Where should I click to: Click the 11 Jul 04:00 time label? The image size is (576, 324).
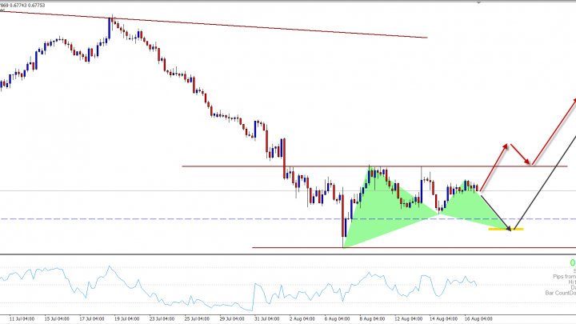coord(21,318)
